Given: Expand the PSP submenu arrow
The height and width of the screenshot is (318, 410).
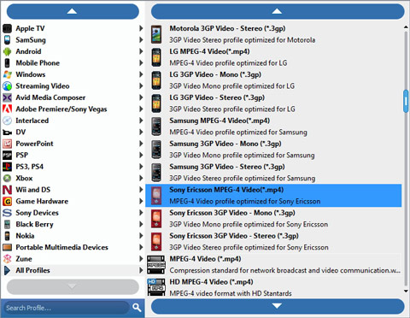Looking at the screenshot, I should tap(141, 155).
